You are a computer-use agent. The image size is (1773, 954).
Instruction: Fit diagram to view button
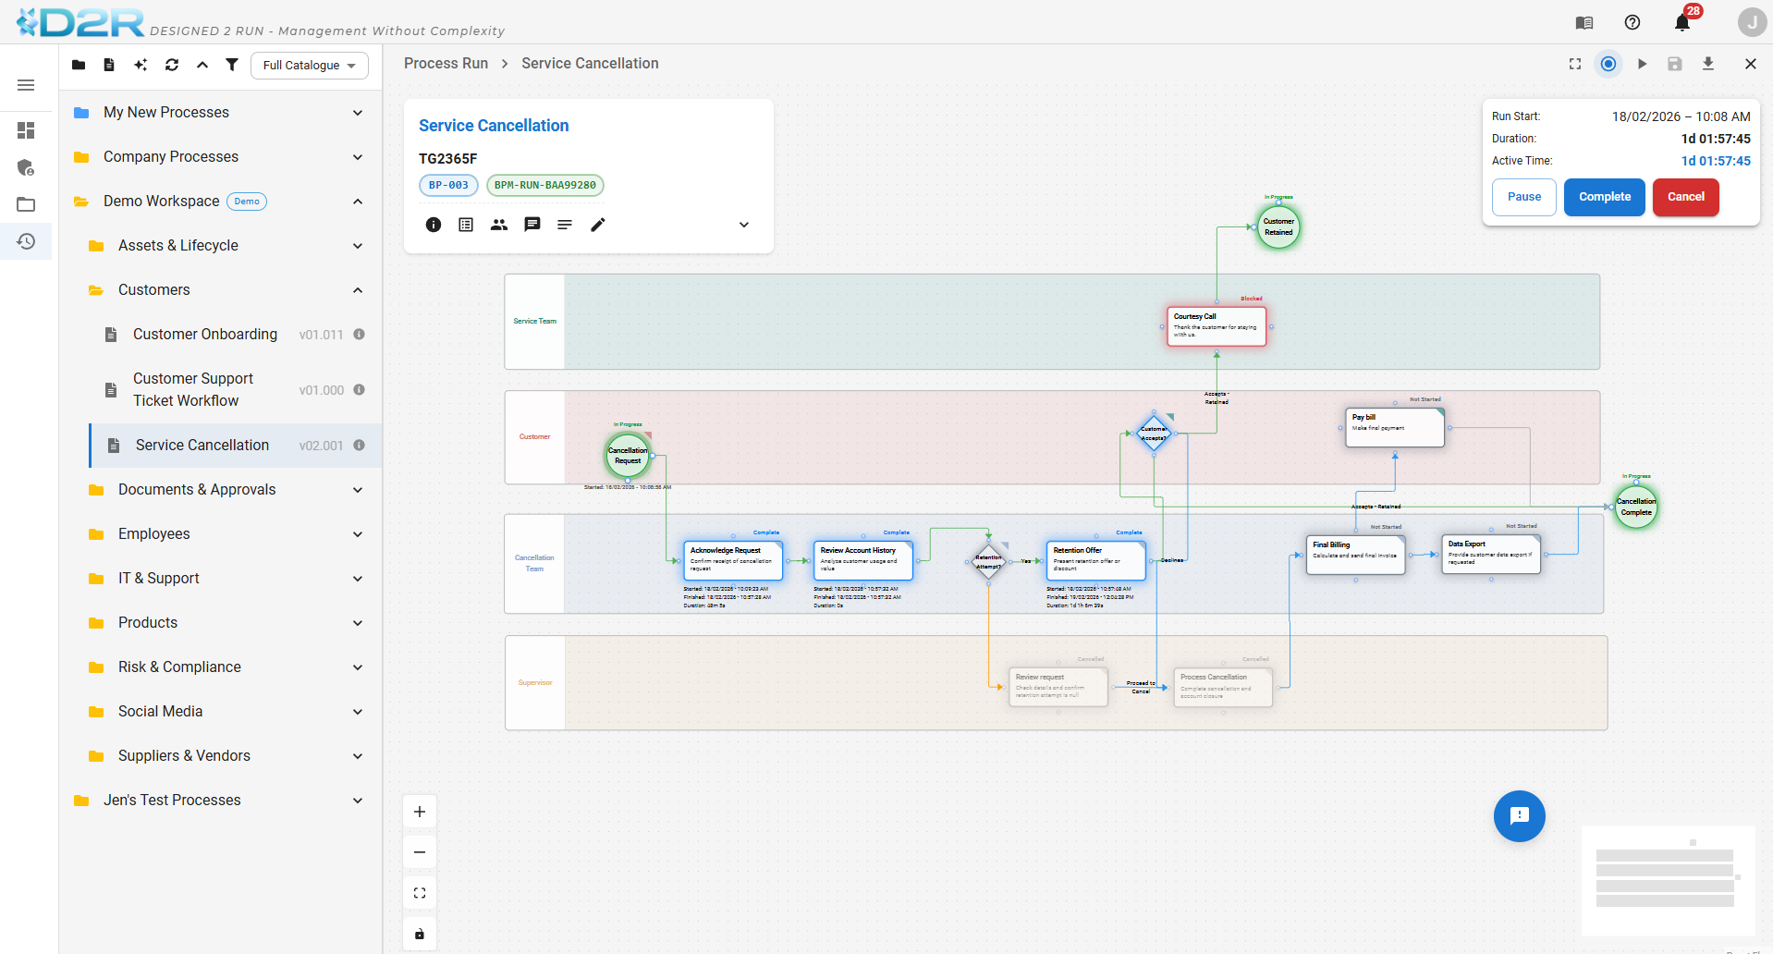420,893
